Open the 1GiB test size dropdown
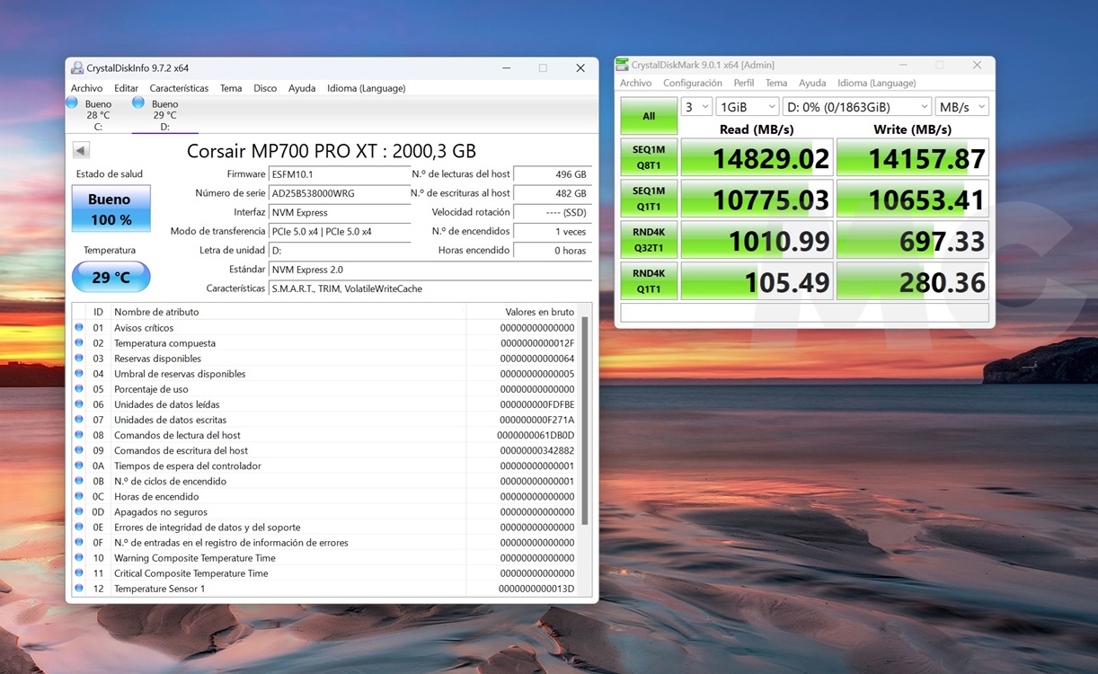This screenshot has height=674, width=1098. [x=747, y=106]
